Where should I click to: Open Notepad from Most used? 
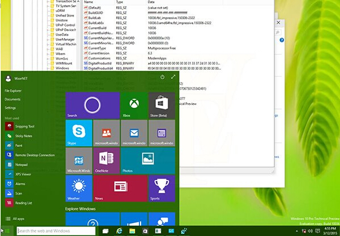coord(16,165)
